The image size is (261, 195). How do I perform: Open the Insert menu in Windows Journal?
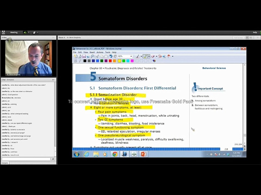(92, 52)
